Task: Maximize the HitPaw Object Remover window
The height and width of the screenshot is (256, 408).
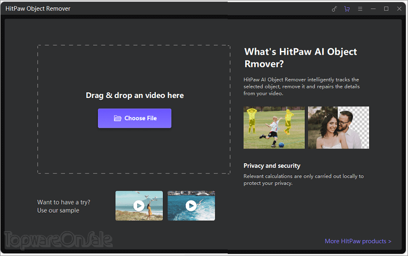Action: [x=386, y=9]
